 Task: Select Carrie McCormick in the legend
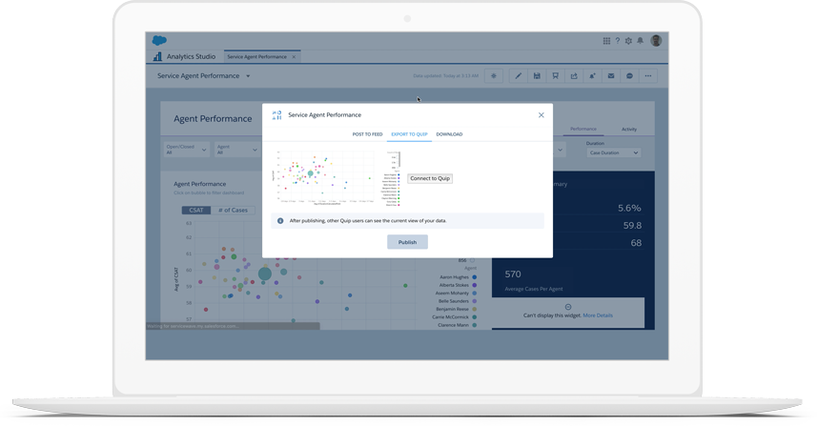pos(450,317)
